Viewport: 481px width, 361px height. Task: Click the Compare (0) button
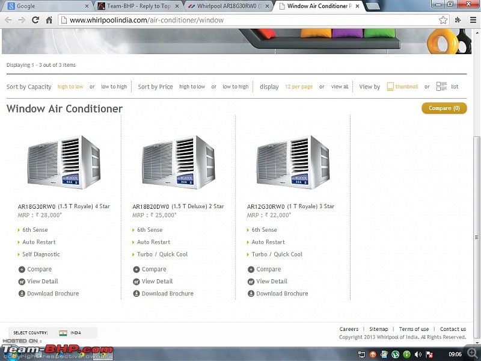pyautogui.click(x=444, y=108)
